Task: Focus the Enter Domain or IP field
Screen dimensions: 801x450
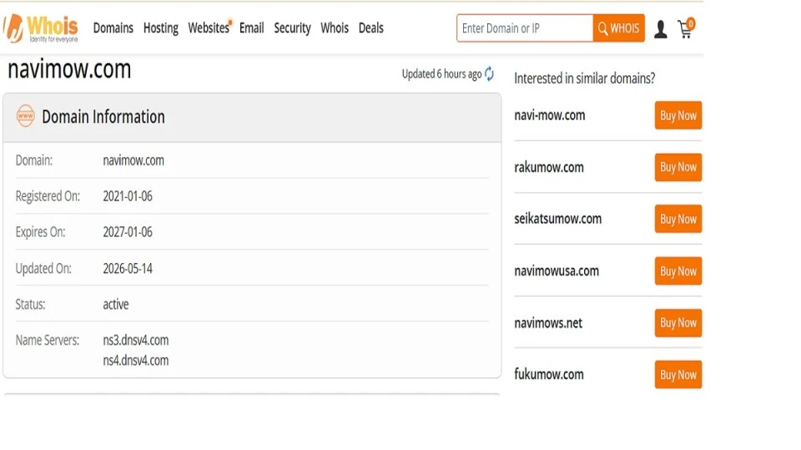Action: [525, 28]
